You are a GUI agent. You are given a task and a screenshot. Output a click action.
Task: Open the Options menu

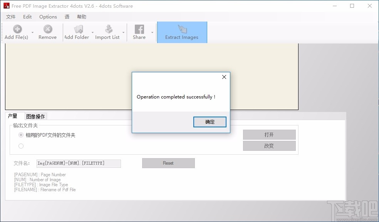coord(48,17)
